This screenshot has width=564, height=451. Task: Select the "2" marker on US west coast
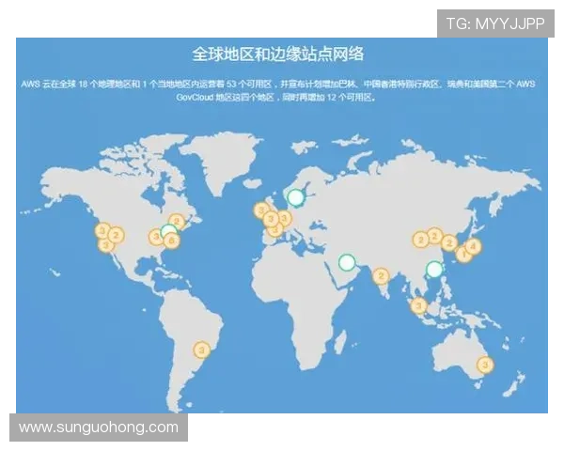click(x=116, y=236)
